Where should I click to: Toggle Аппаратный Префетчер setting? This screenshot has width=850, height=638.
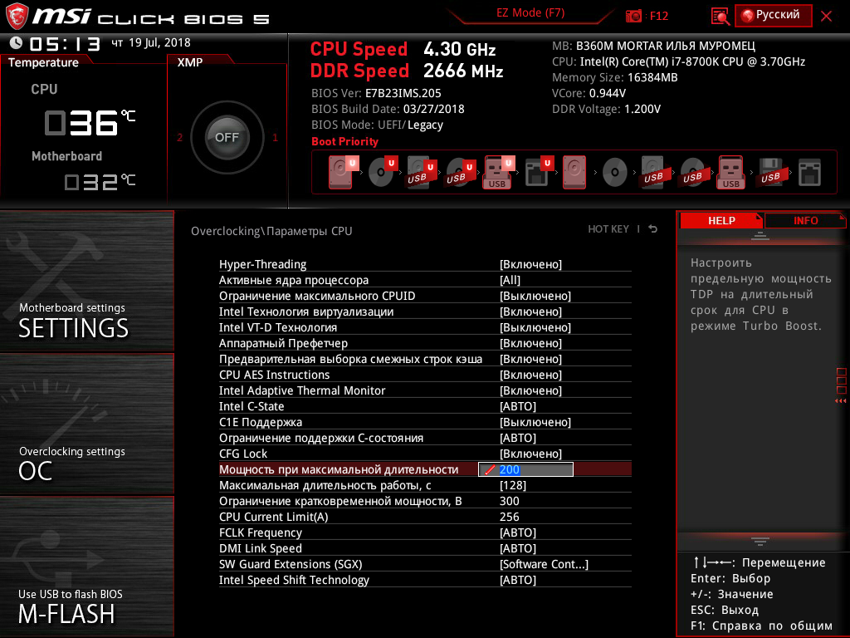pyautogui.click(x=425, y=343)
